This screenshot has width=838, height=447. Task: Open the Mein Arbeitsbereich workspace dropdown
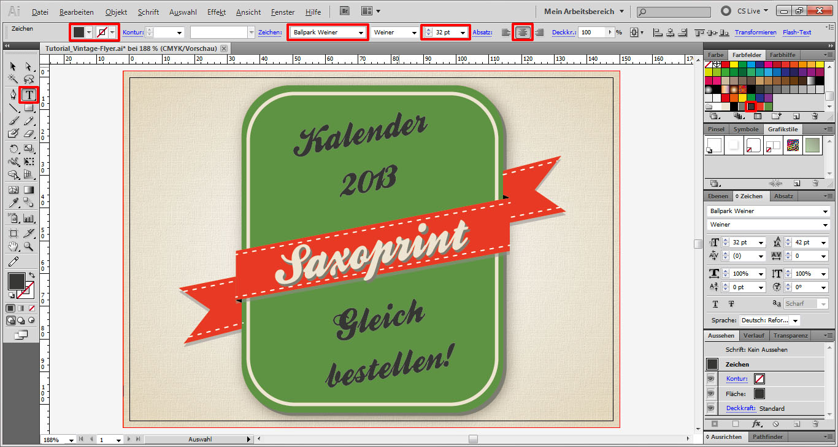(621, 12)
